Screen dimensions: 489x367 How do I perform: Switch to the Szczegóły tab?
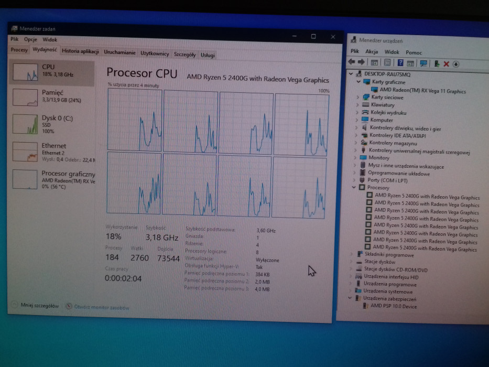click(x=184, y=55)
